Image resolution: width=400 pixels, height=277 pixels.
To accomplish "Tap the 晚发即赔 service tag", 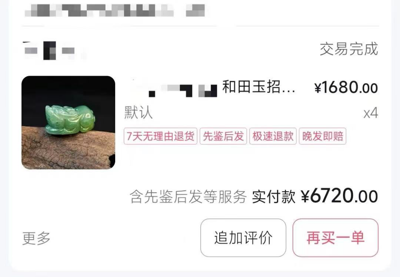I will click(323, 136).
